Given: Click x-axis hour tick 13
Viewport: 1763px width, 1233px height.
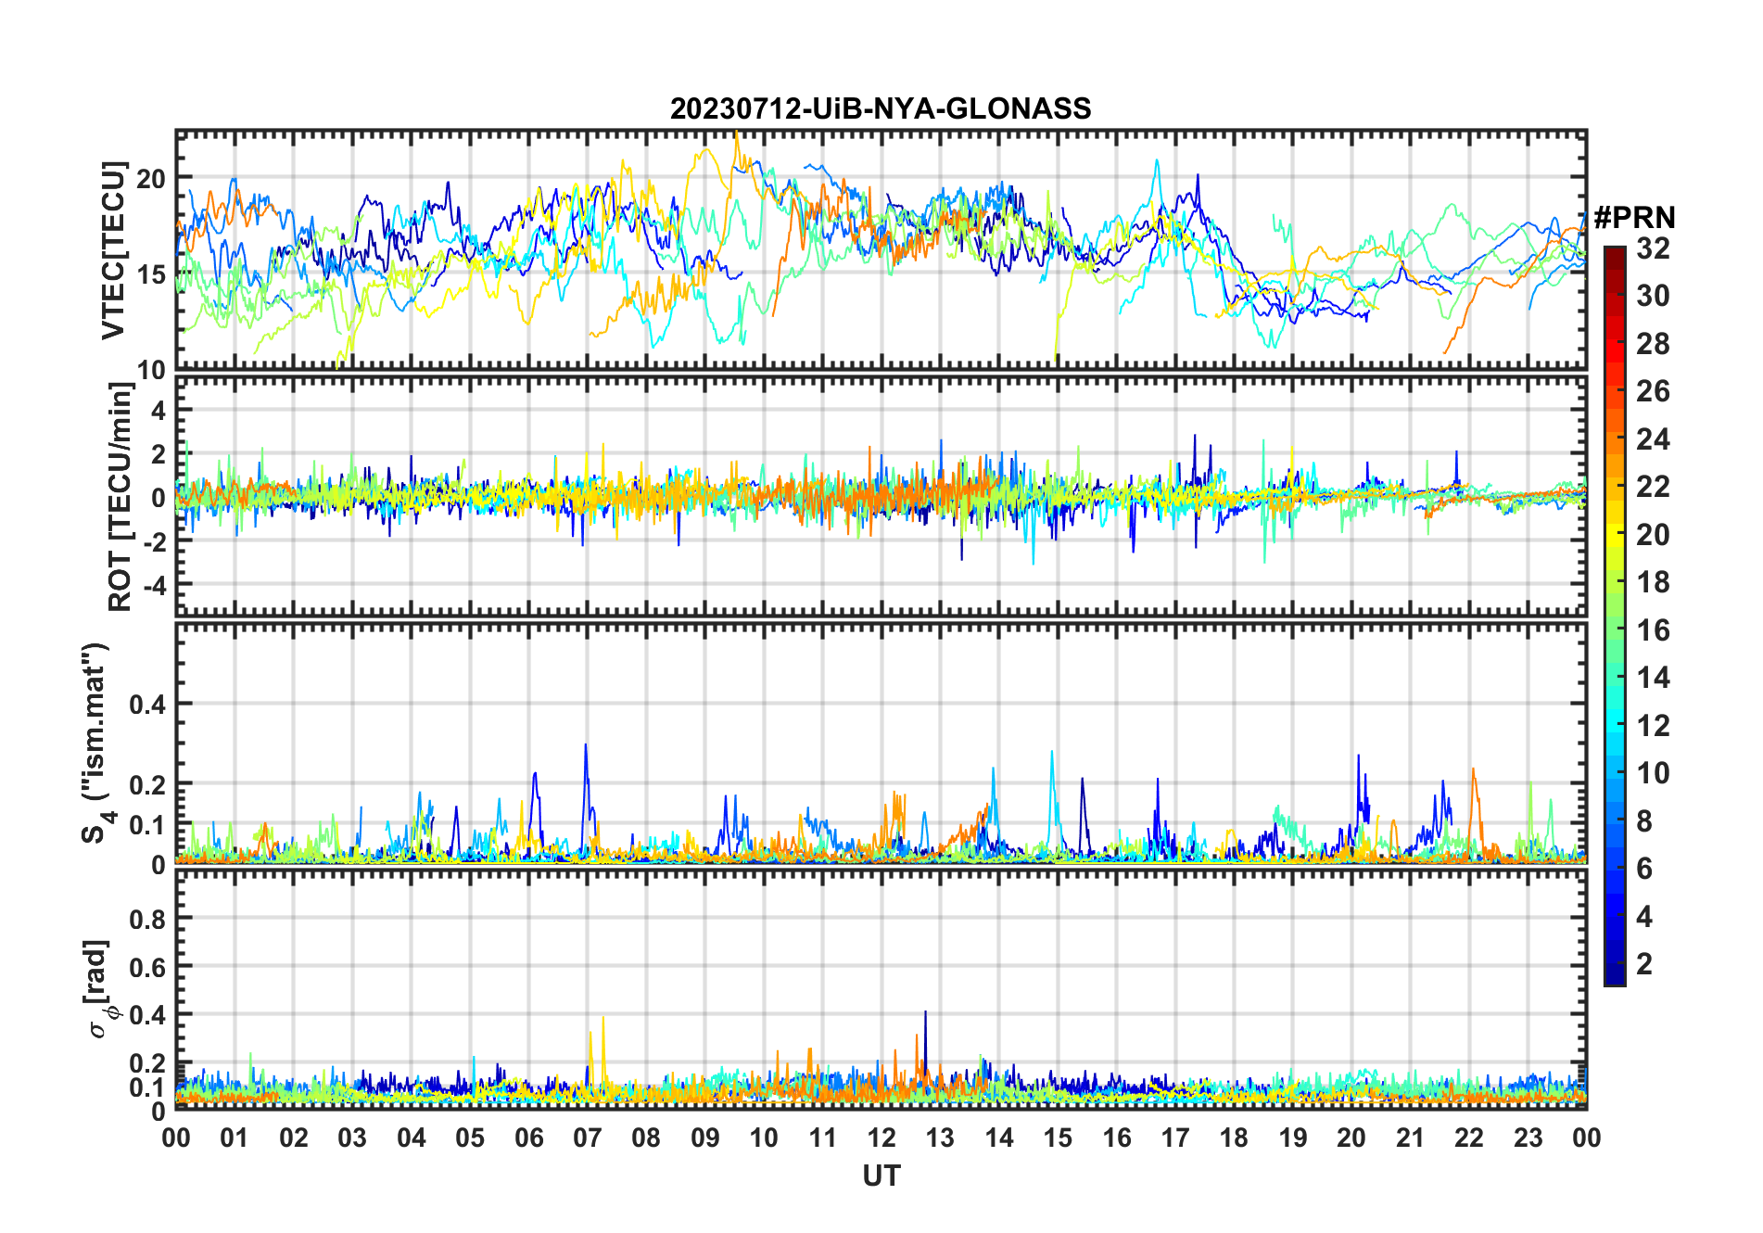Looking at the screenshot, I should (940, 1138).
